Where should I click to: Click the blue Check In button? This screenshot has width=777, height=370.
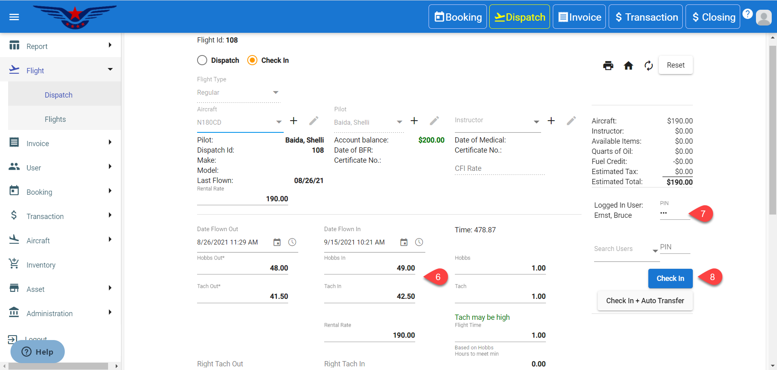670,279
